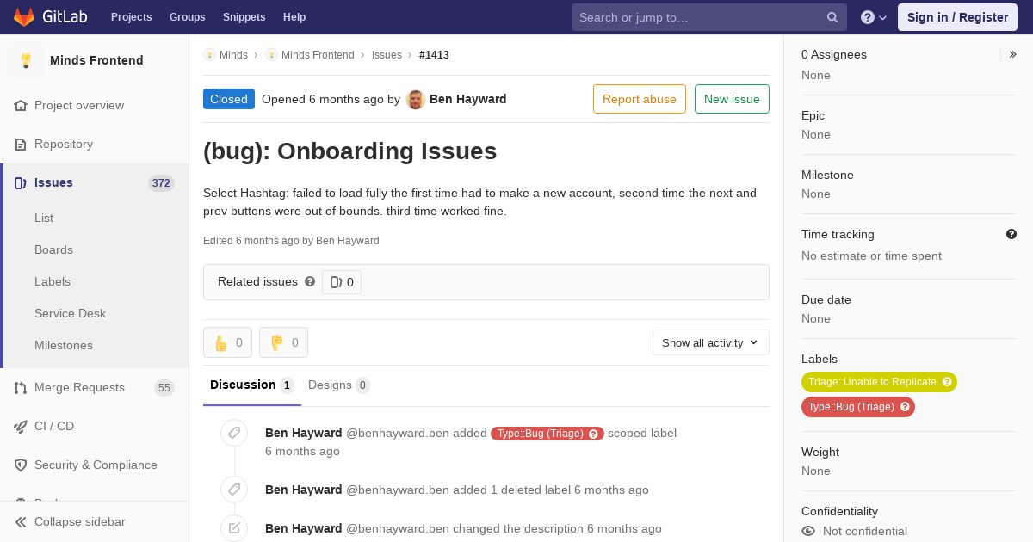Click pencil icon beside 'changed the description'
Viewport: 1033px width, 542px height.
click(x=234, y=528)
